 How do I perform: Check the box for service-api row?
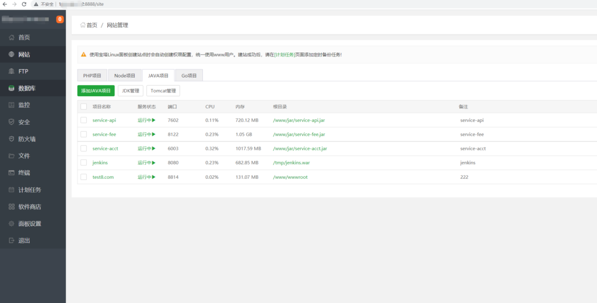pos(84,120)
